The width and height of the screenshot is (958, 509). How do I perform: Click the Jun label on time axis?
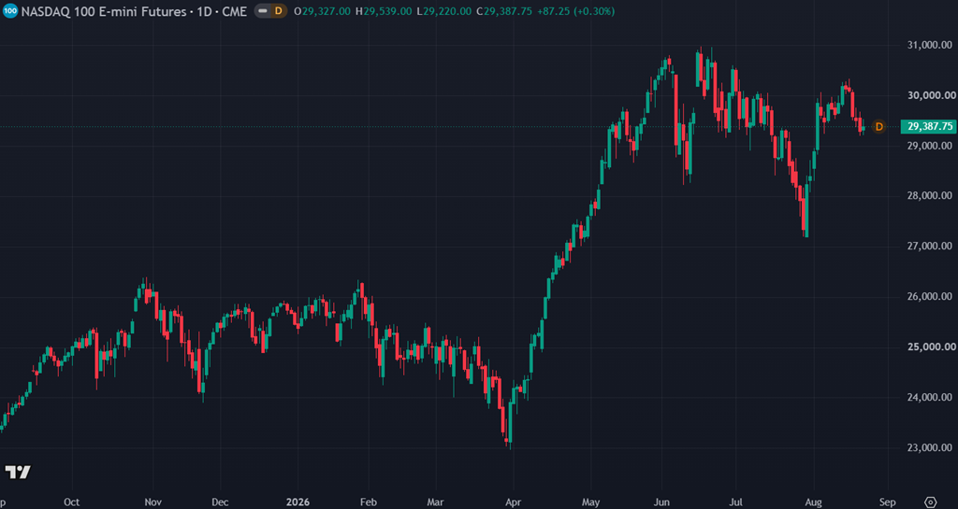point(661,502)
